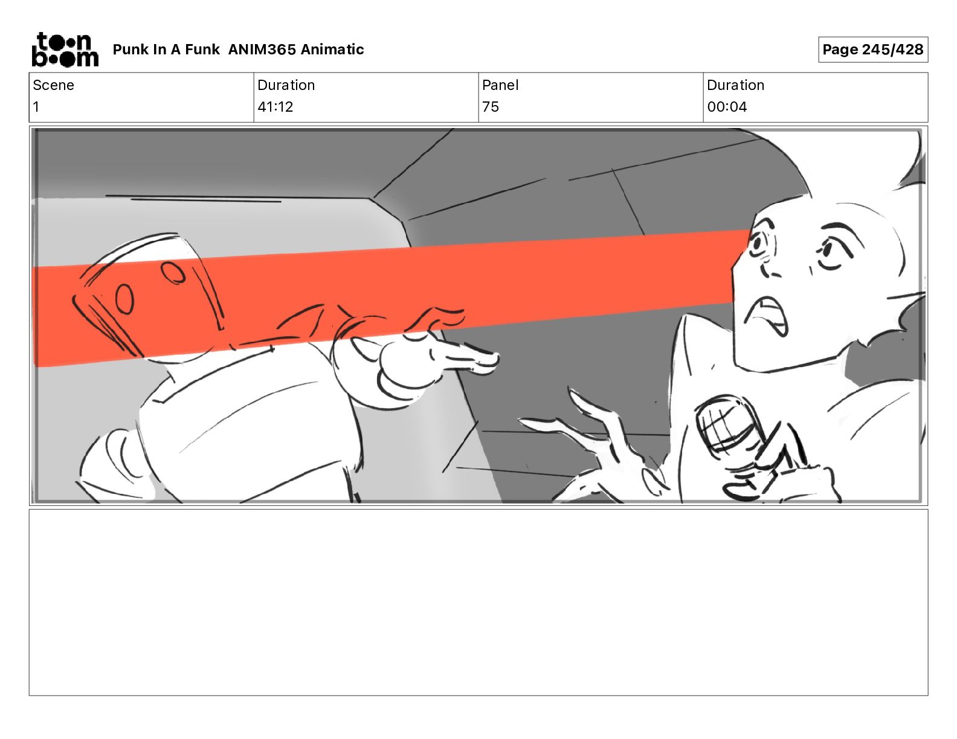This screenshot has height=739, width=957.
Task: Click the ANIM365 Animatic text in header
Action: [296, 50]
